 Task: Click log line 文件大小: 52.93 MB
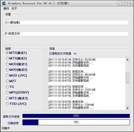coord(72,60)
